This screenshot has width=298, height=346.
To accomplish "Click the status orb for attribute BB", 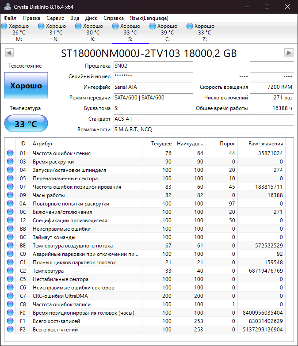I will point(10,228).
